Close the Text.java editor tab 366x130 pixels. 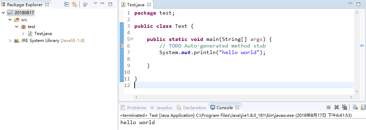tap(149, 5)
